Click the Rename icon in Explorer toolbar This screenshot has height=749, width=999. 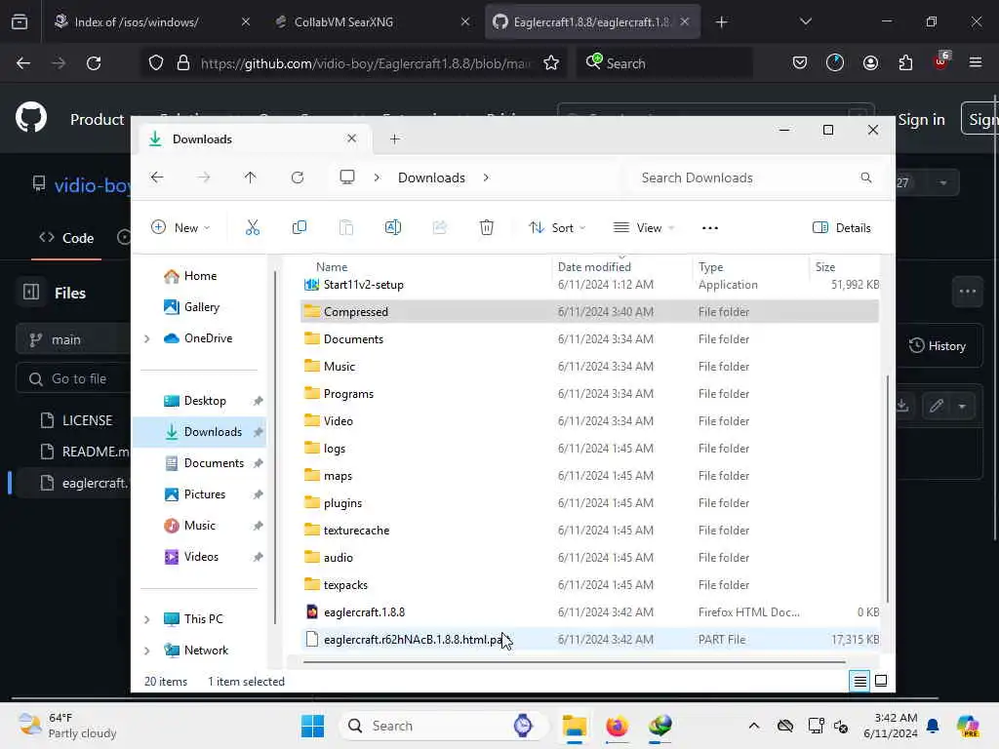pyautogui.click(x=392, y=227)
